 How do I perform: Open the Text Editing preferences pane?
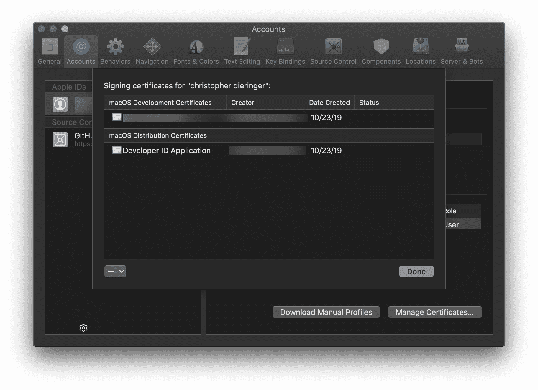(242, 51)
